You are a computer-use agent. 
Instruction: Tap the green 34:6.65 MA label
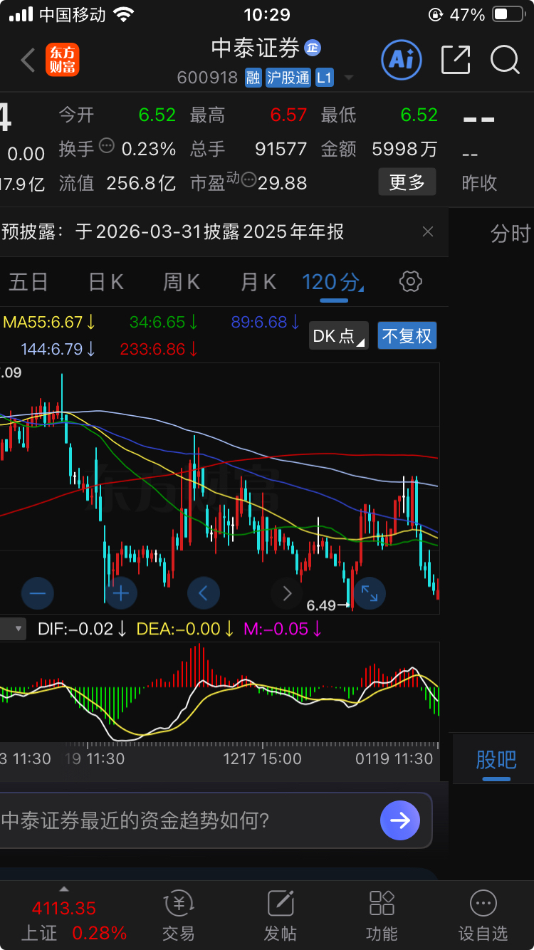pos(163,322)
